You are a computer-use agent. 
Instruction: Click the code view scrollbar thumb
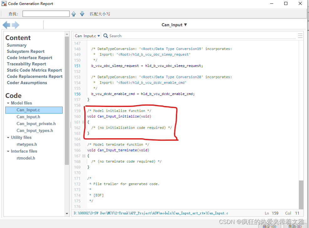(x=301, y=195)
